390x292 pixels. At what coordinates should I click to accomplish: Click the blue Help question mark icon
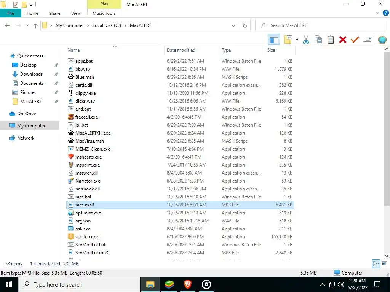[x=385, y=13]
